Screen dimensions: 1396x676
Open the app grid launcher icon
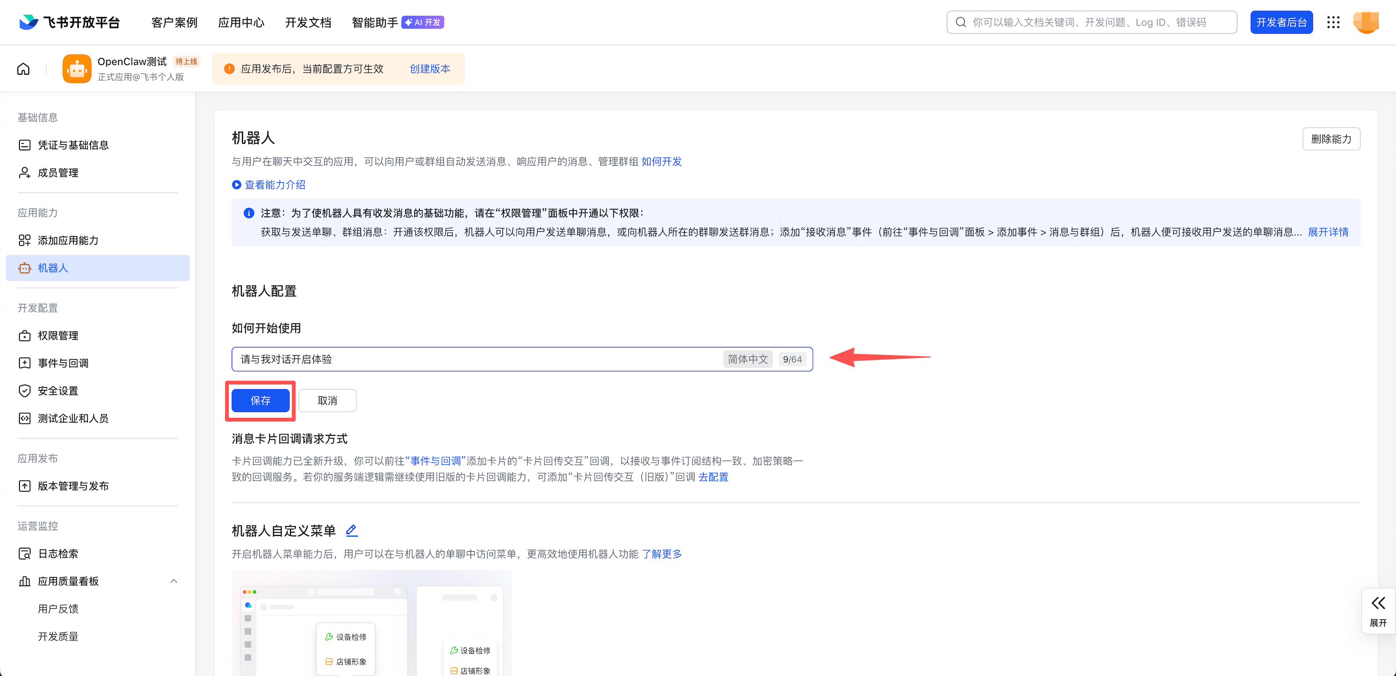point(1333,22)
